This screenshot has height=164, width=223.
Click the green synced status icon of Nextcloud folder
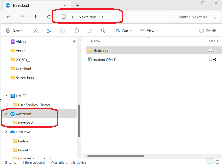click(211, 50)
